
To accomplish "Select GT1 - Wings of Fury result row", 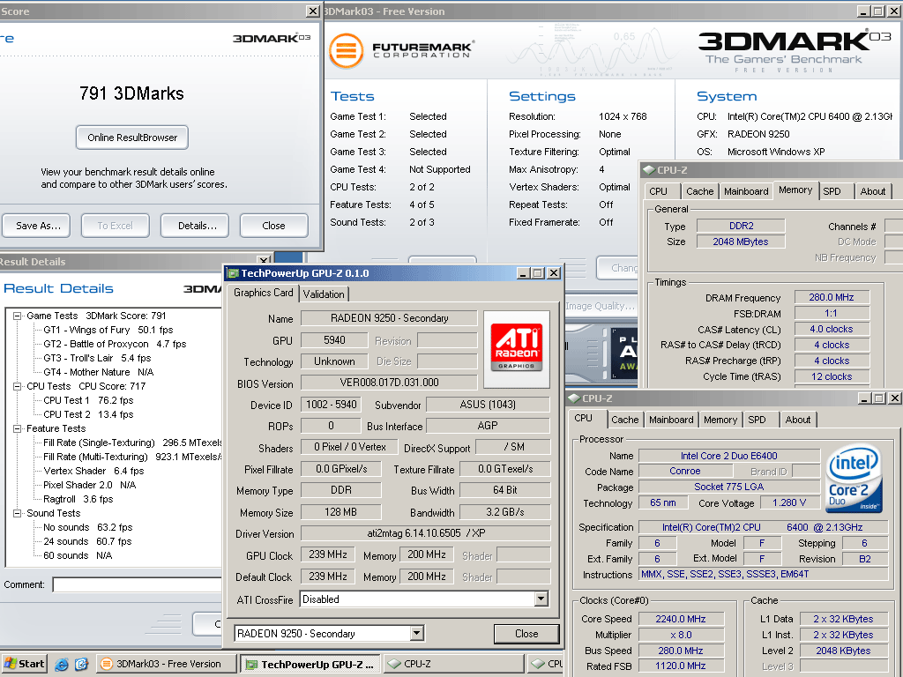I will pyautogui.click(x=108, y=330).
